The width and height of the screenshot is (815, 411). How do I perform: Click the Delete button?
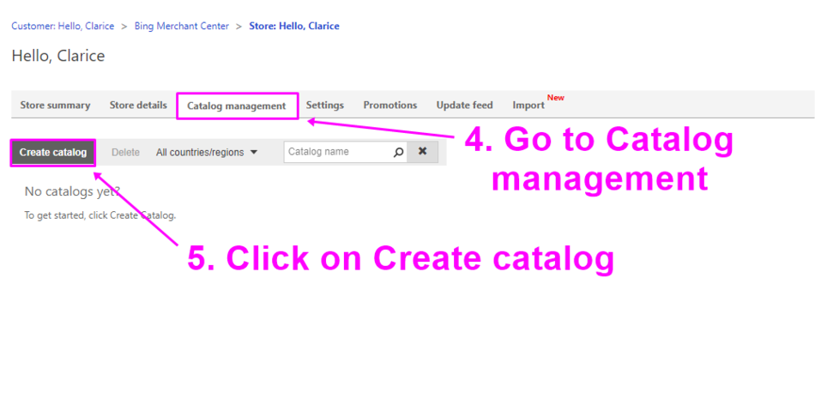(x=125, y=153)
